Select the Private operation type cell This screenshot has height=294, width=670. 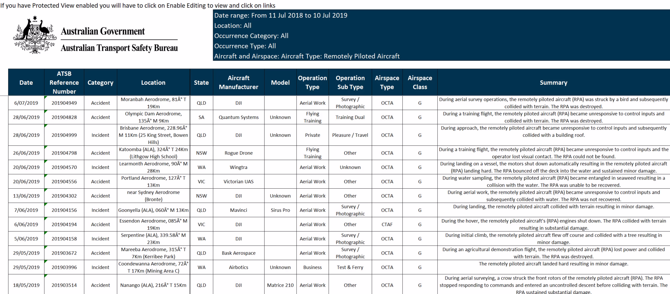(312, 135)
